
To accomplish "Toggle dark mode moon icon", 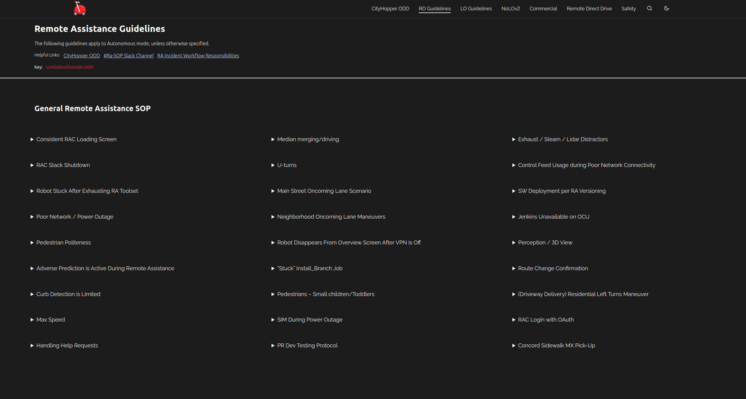I will 666,9.
